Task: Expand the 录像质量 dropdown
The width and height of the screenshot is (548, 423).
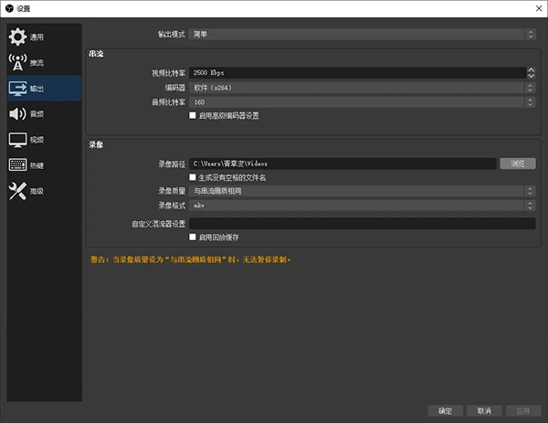Action: click(363, 191)
